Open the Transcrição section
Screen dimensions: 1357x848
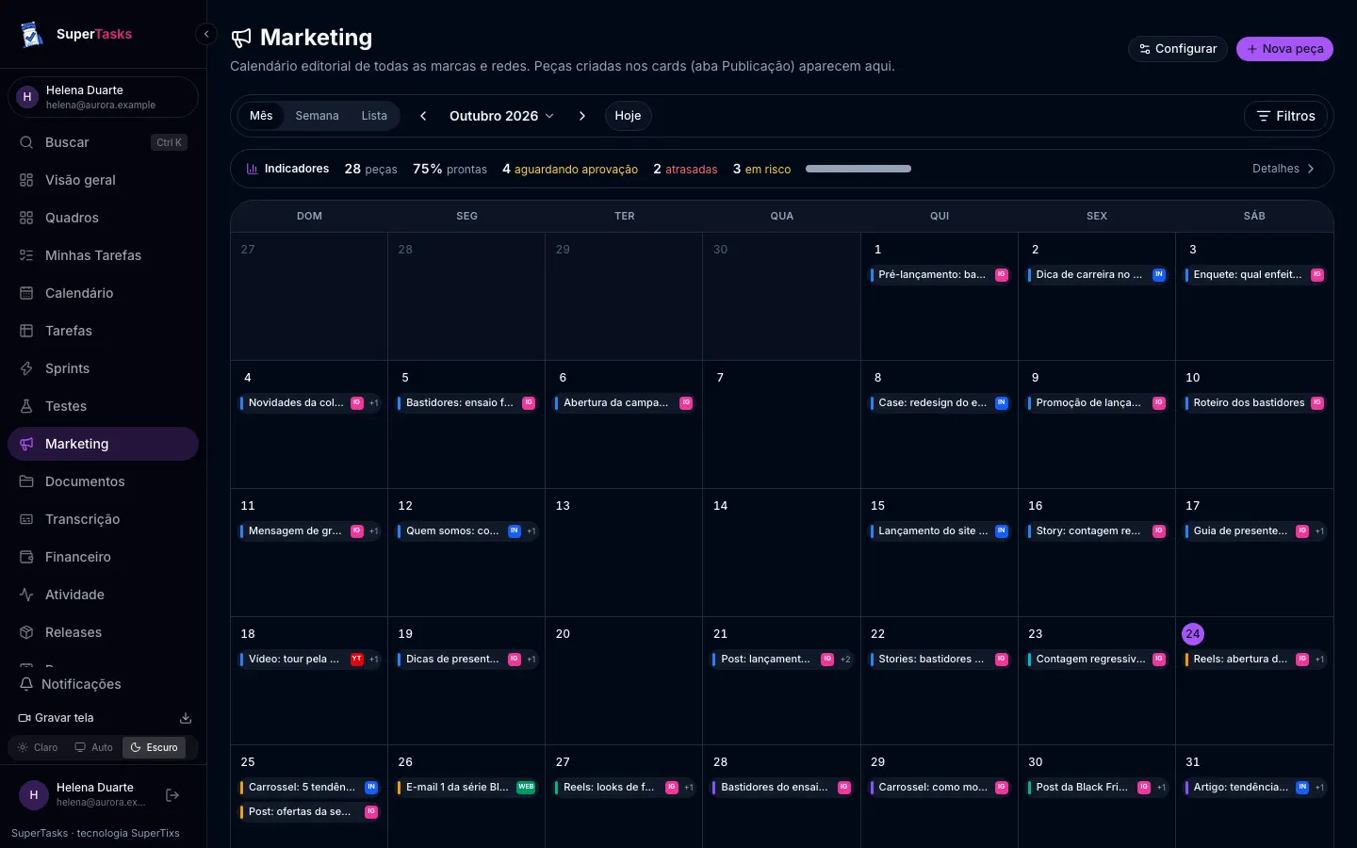pos(103,519)
